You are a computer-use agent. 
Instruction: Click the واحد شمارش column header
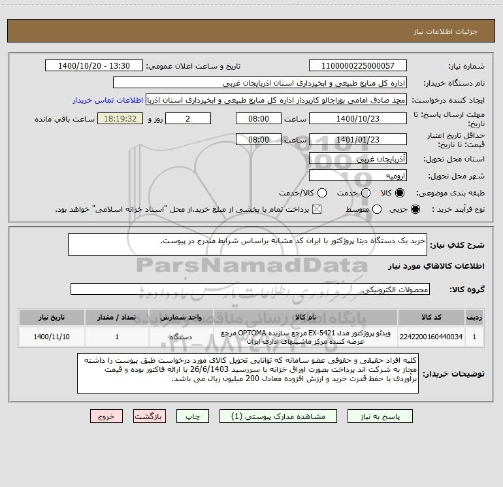[x=181, y=318]
